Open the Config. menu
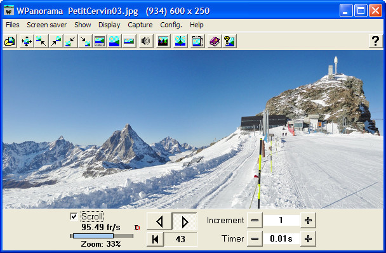 [171, 25]
